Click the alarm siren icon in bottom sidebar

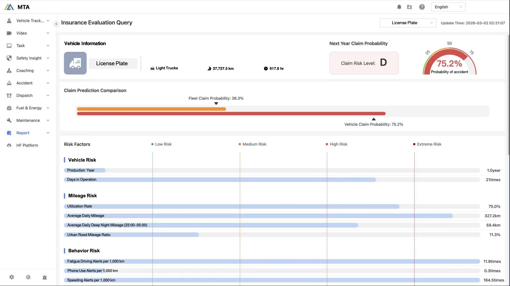coord(45,277)
